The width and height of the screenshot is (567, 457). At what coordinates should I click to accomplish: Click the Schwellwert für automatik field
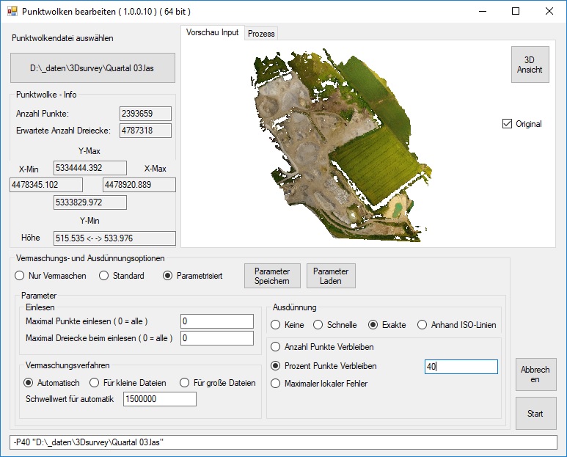[x=160, y=399]
